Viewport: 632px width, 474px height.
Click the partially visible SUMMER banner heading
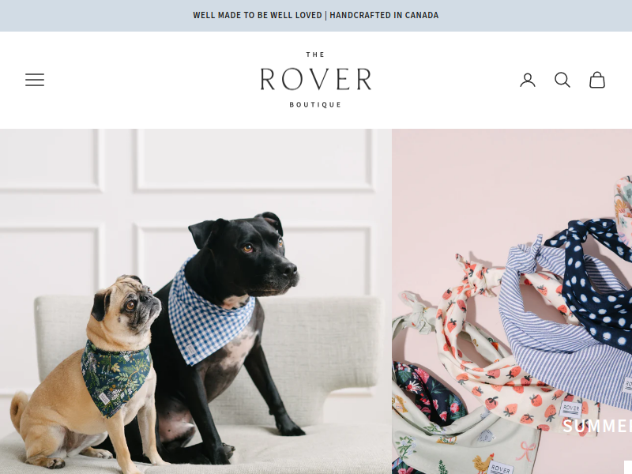(x=597, y=426)
